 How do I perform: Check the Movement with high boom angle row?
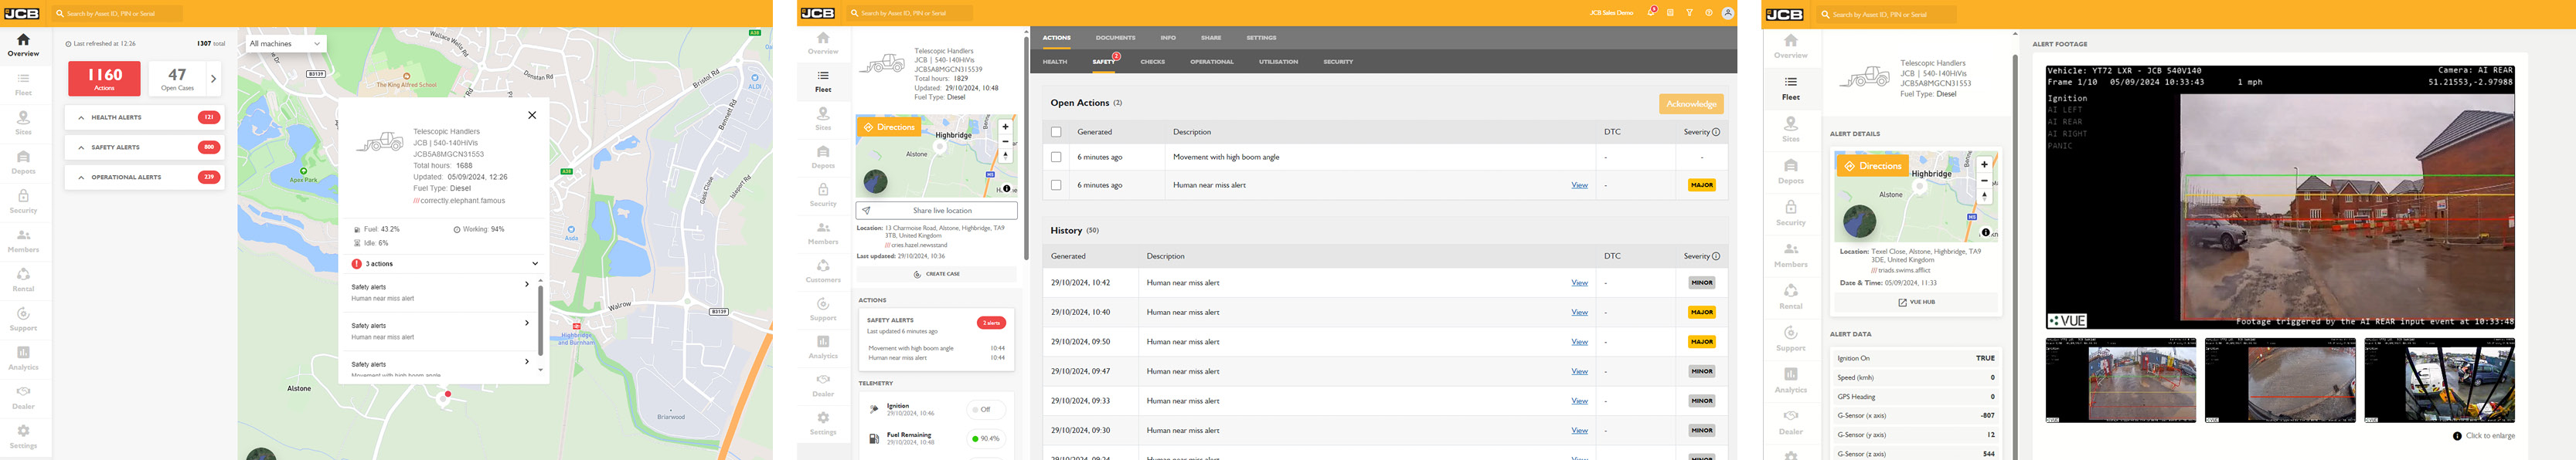coord(1056,157)
